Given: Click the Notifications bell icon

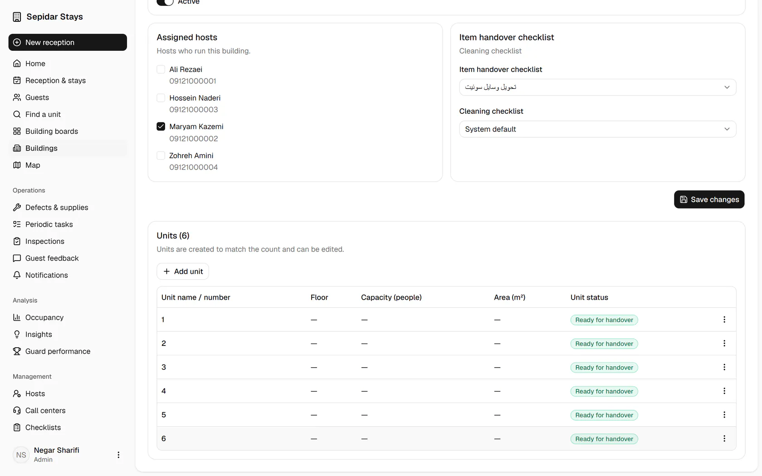Looking at the screenshot, I should point(17,275).
